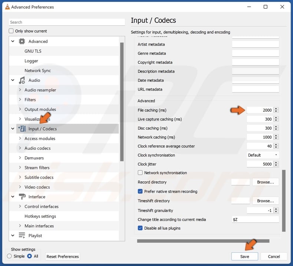This screenshot has width=293, height=266.
Task: Open Hotkeys settings in the tree
Action: [x=40, y=216]
